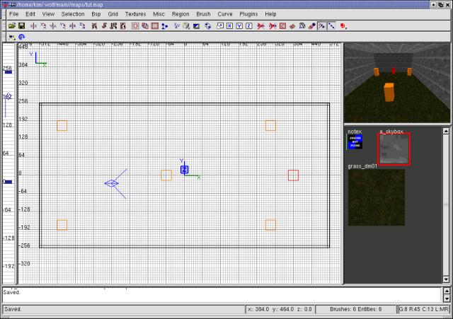Screen dimensions: 453x319
Task: Toggle Show Patch Bounding Box
Action: 282,26
